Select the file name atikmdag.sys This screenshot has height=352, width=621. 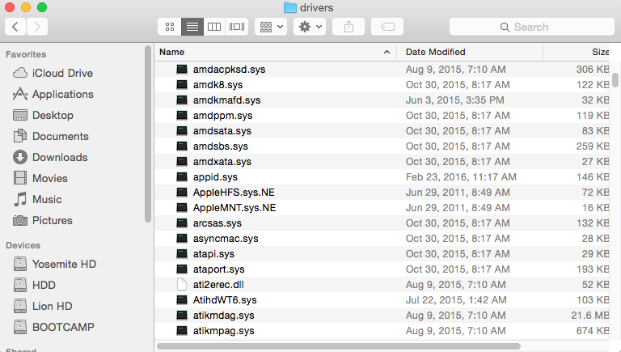point(223,316)
